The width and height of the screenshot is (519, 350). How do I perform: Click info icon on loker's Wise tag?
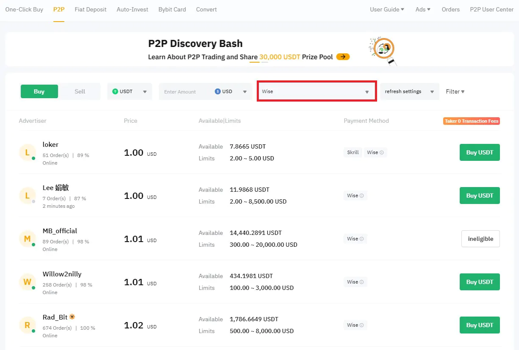pyautogui.click(x=382, y=152)
